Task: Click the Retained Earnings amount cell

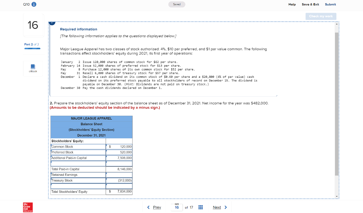Action: tap(119, 174)
